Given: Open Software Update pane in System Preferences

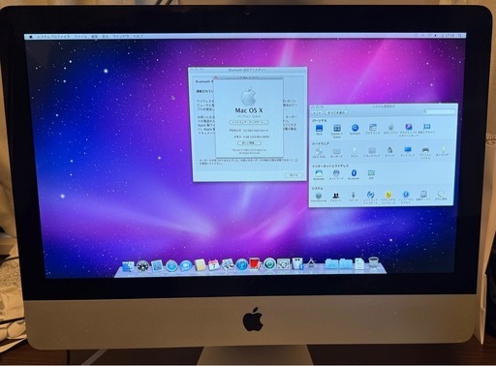Looking at the screenshot, I should pos(370,198).
